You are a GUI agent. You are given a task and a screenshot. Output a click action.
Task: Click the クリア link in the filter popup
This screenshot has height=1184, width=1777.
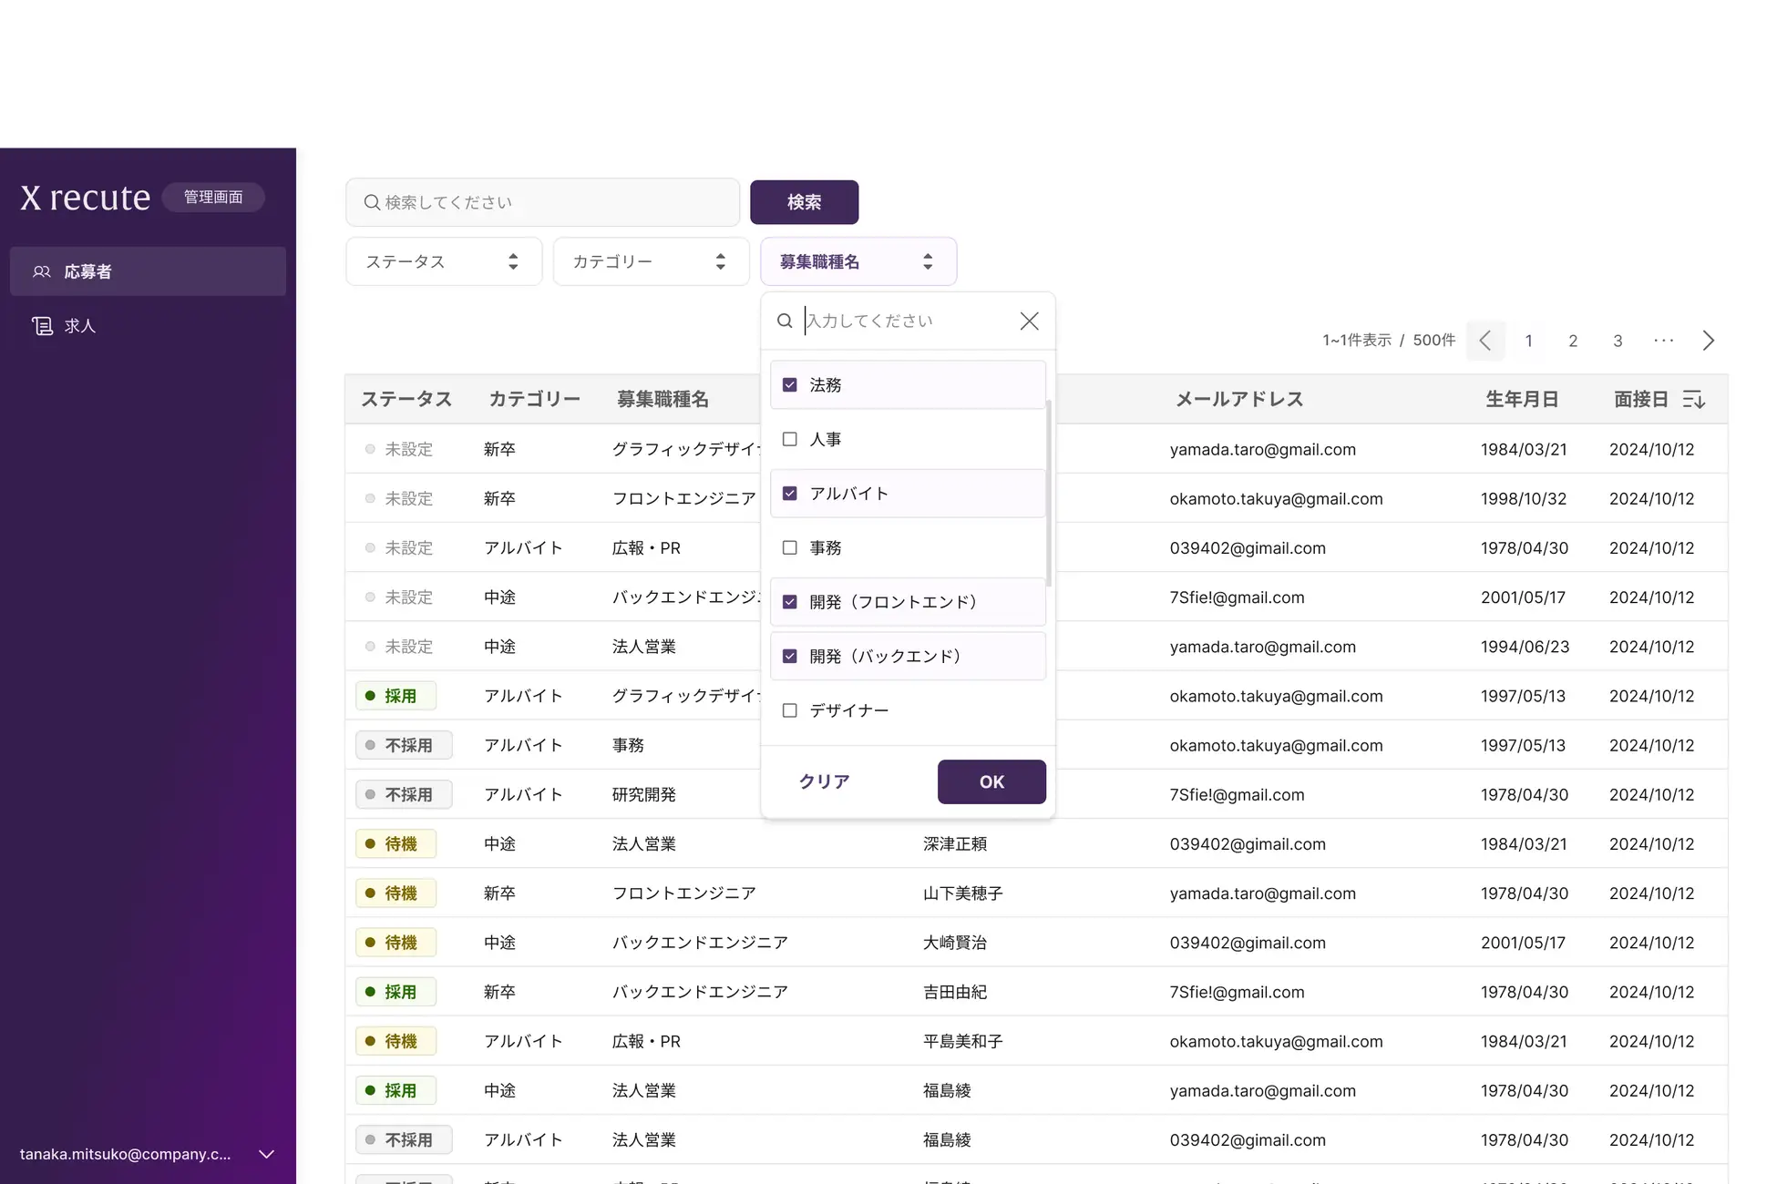pos(824,781)
